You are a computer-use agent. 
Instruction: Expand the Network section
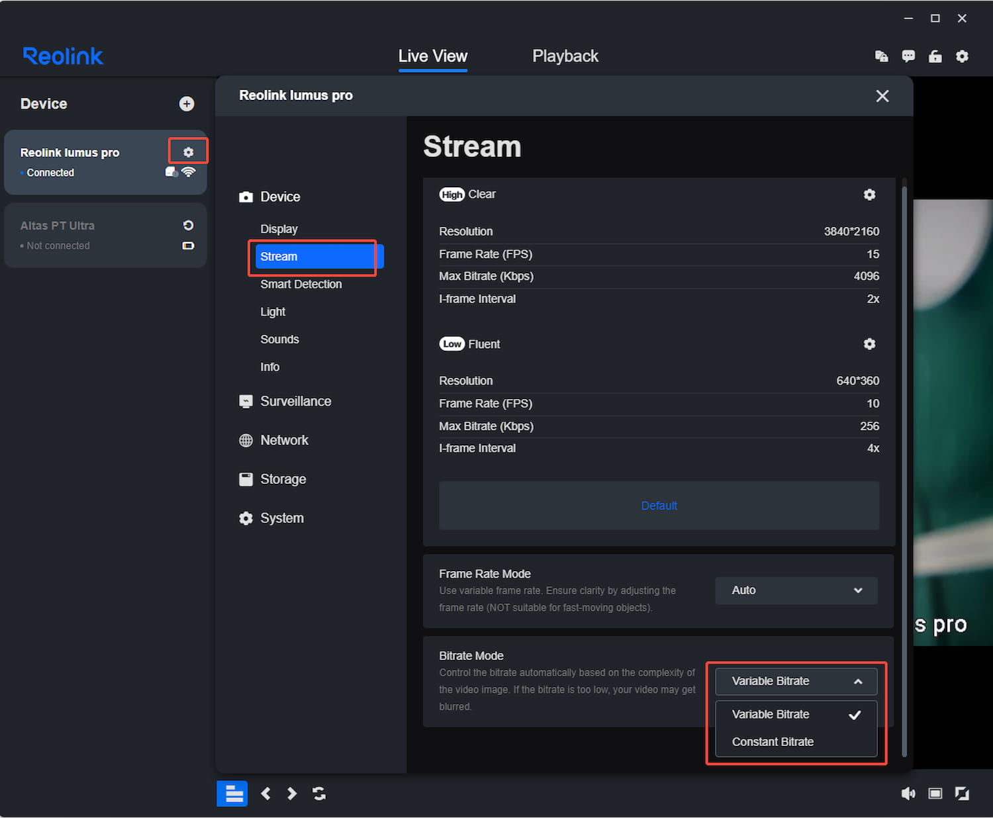285,441
